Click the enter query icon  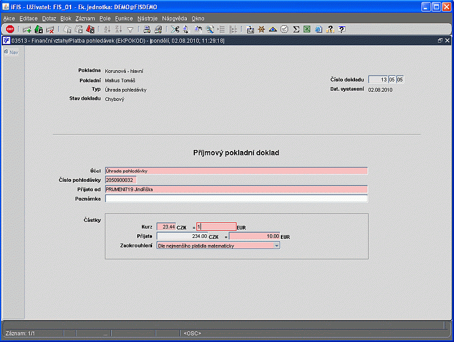click(67, 29)
